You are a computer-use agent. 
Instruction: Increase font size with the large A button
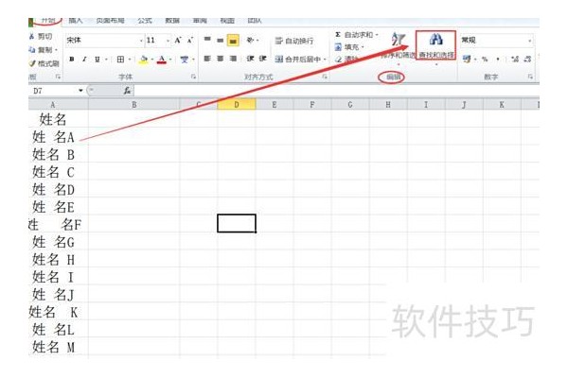pos(178,40)
